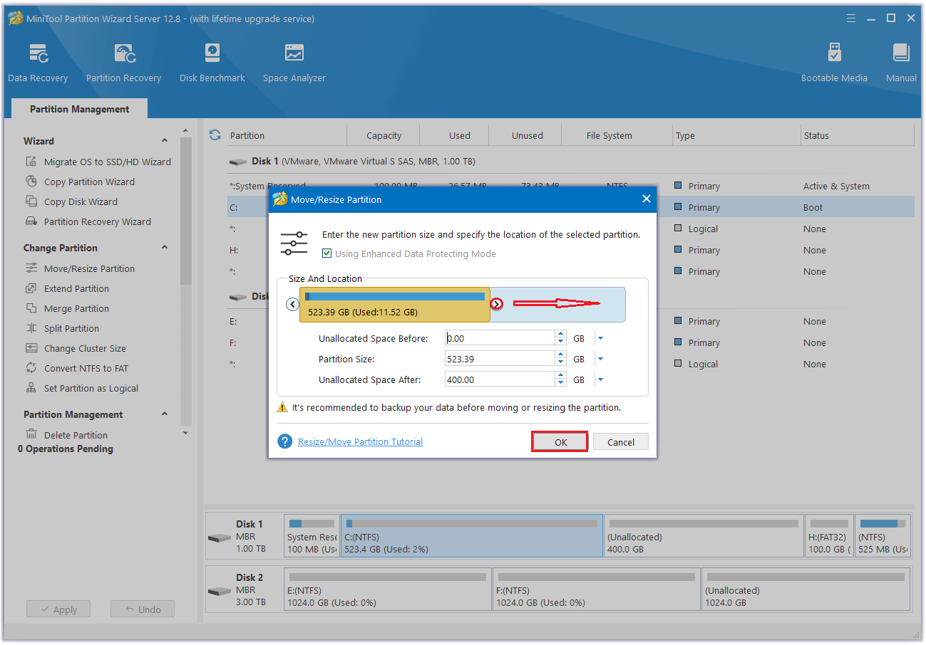This screenshot has width=926, height=645.
Task: Select the H: partition row
Action: (x=570, y=250)
